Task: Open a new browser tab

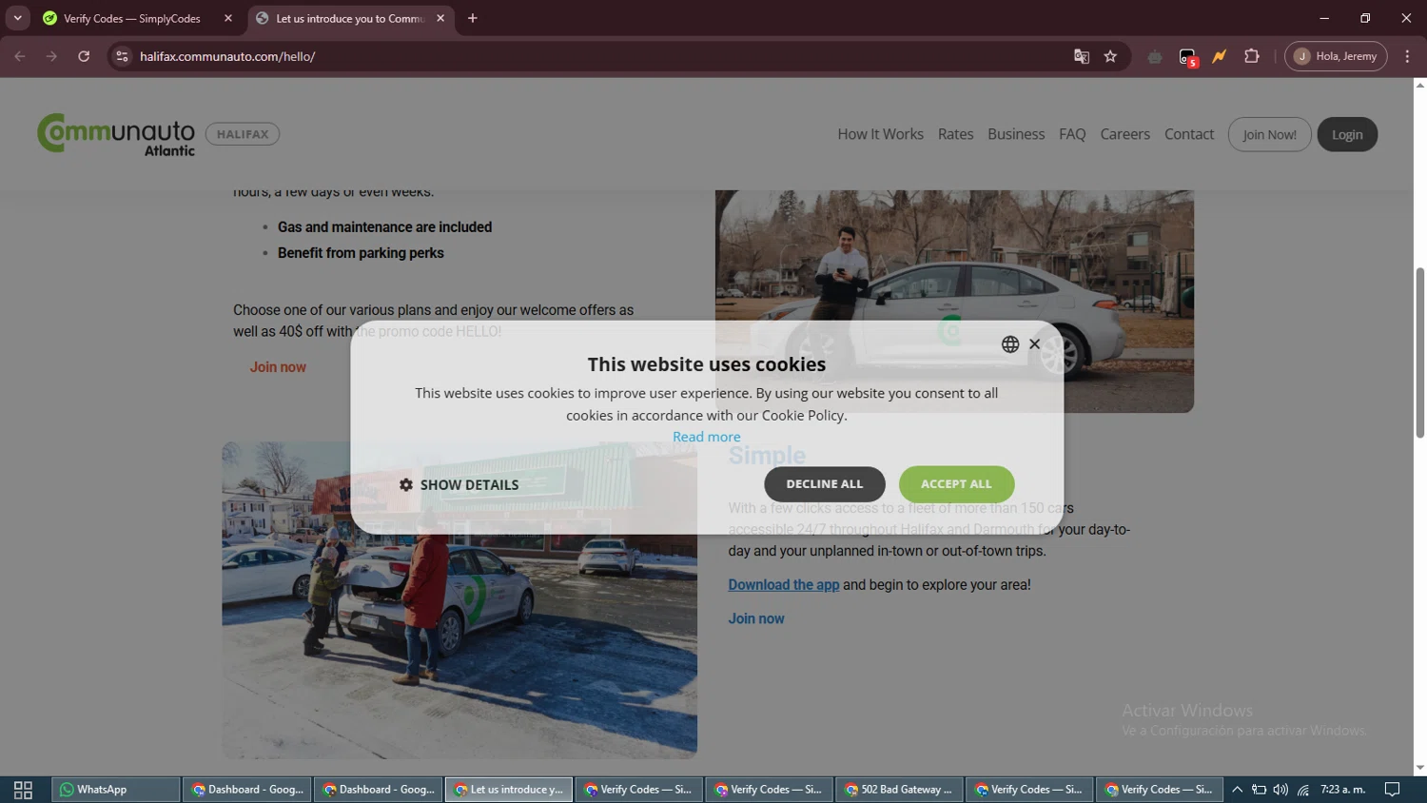Action: [473, 18]
